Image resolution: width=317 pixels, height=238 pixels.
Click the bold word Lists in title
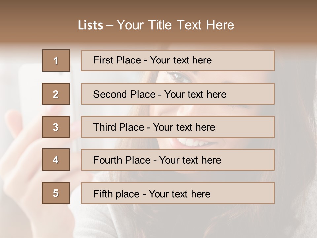click(x=90, y=25)
